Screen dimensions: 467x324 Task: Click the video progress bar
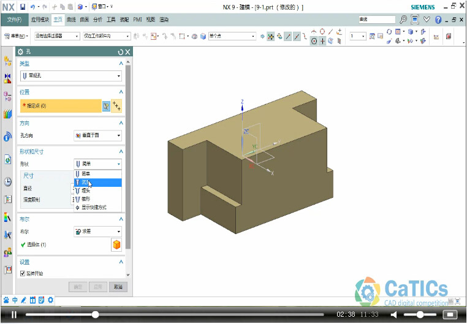coord(174,314)
